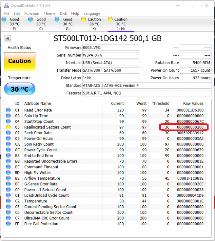
Task: Click the blue status orb for drive C:
Action: pyautogui.click(x=31, y=19)
